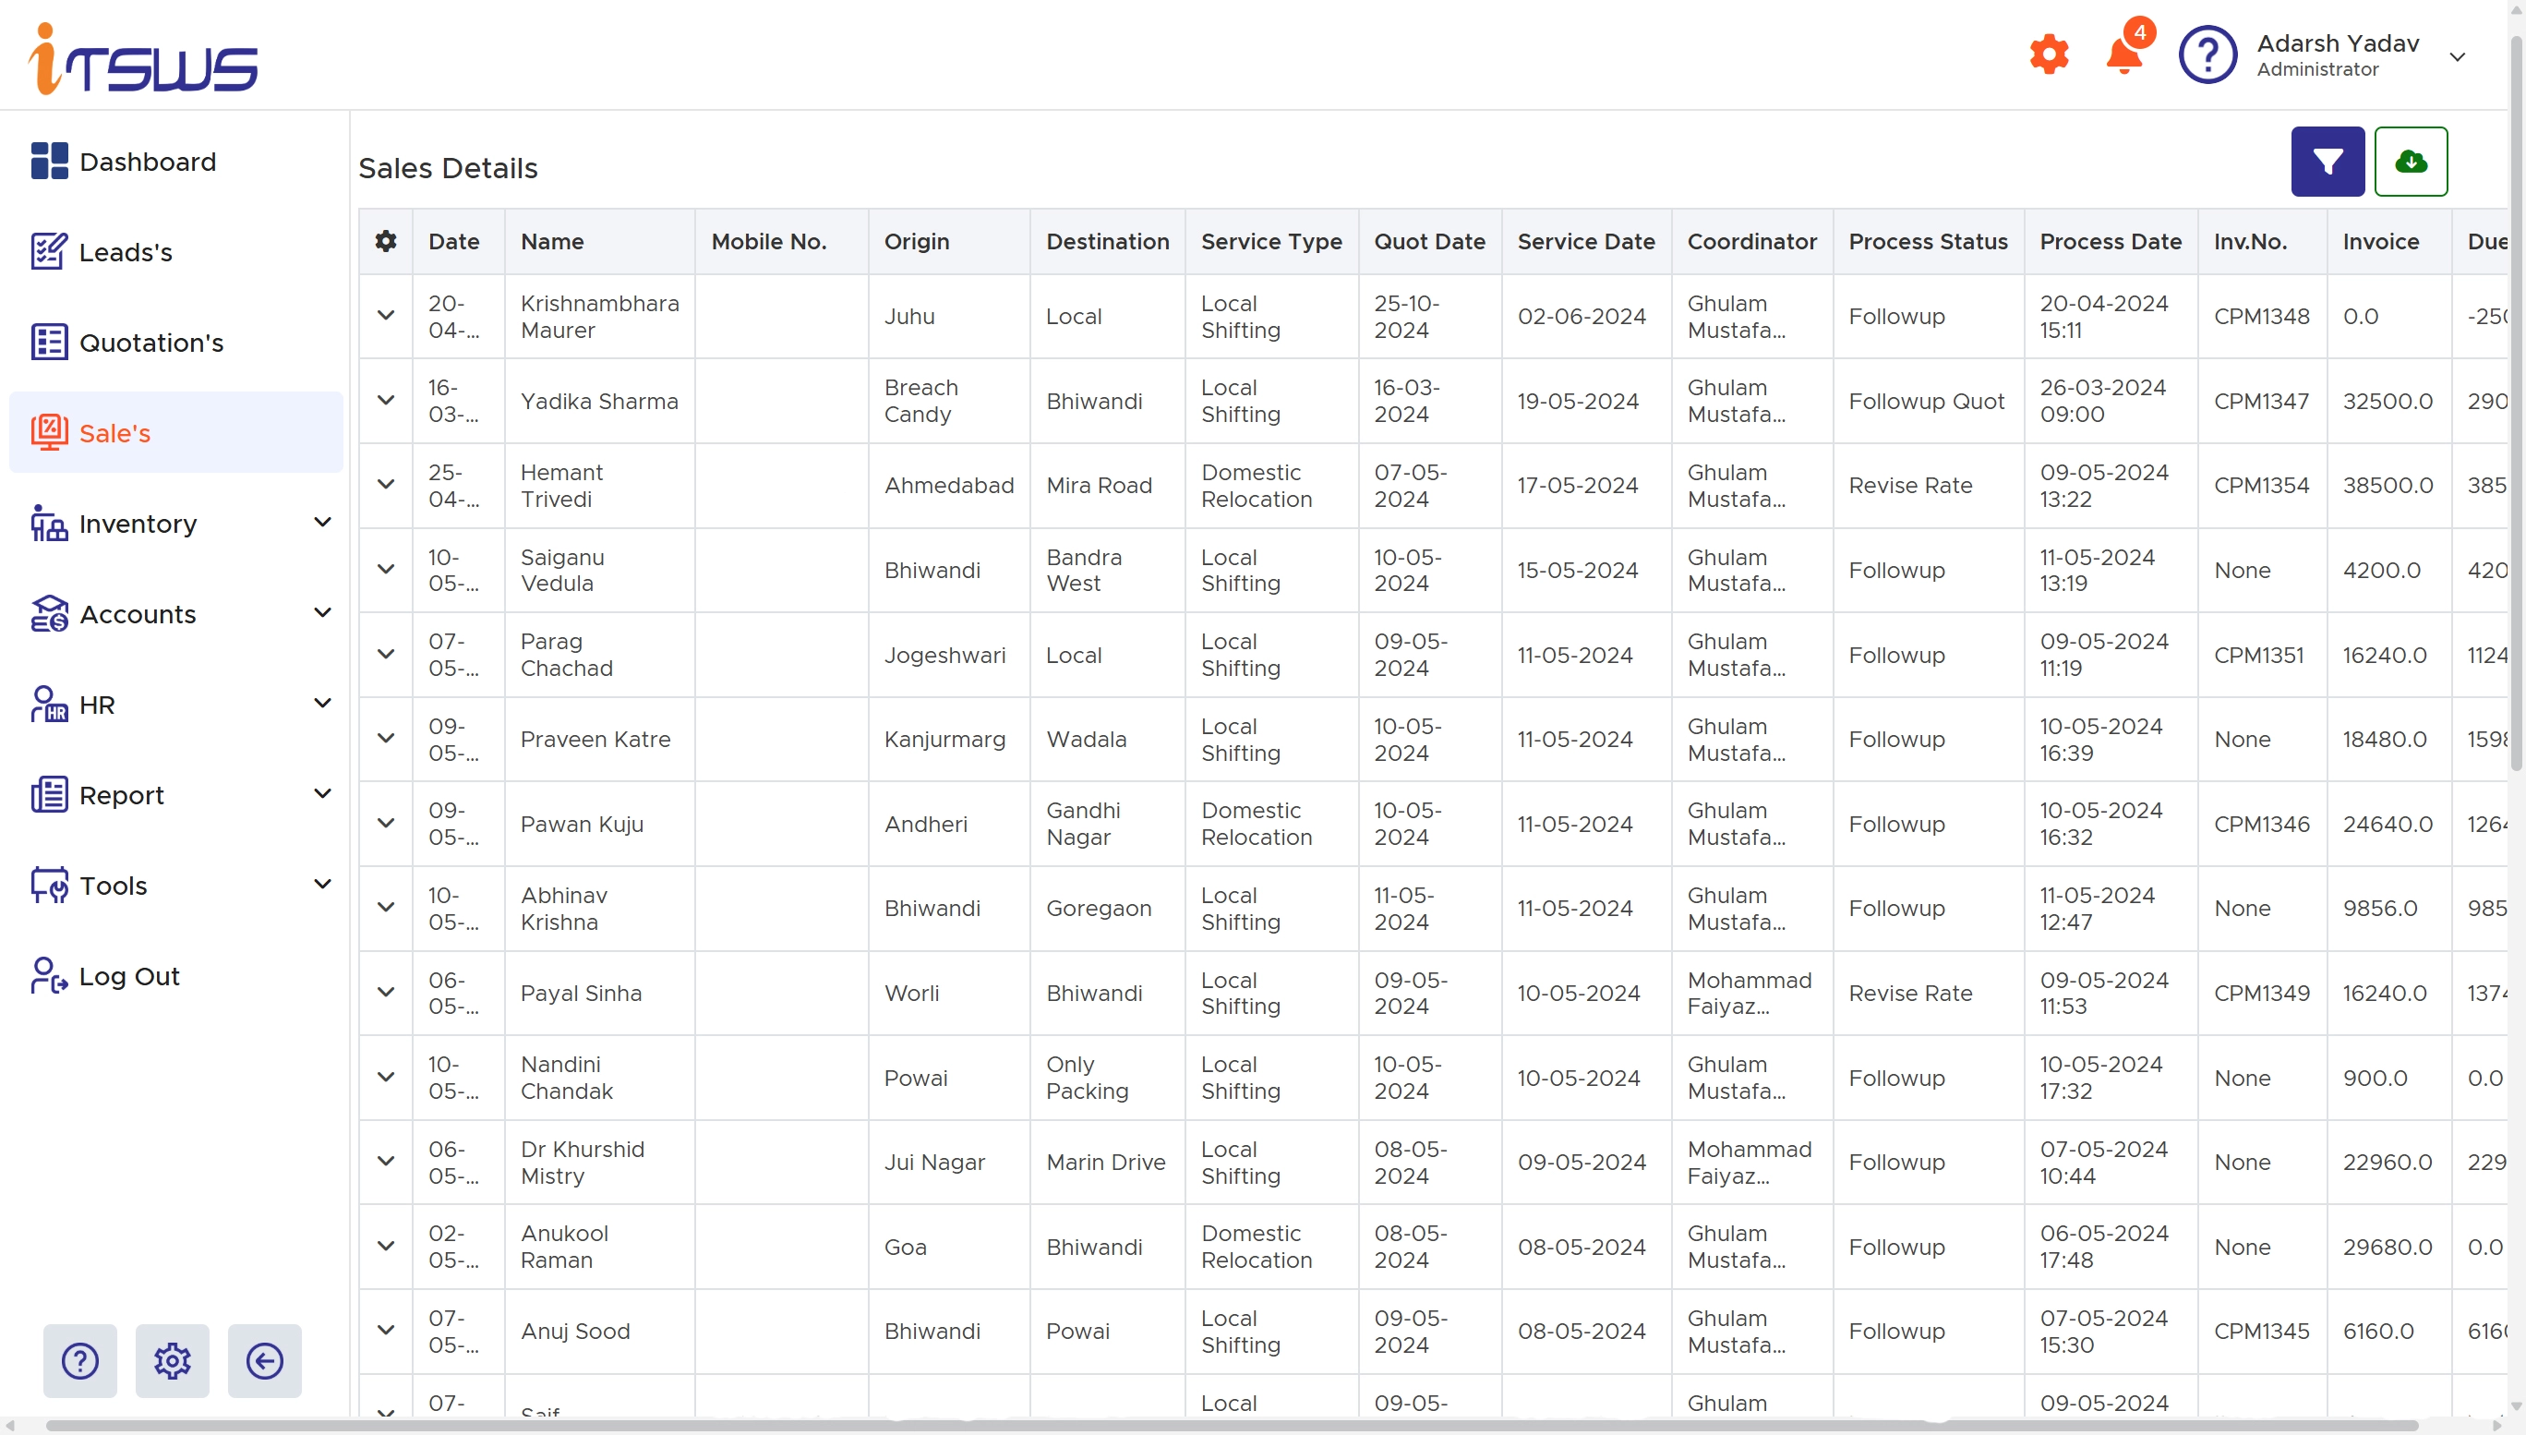The image size is (2526, 1435).
Task: Open sidebar footer settings gear button
Action: [x=172, y=1360]
